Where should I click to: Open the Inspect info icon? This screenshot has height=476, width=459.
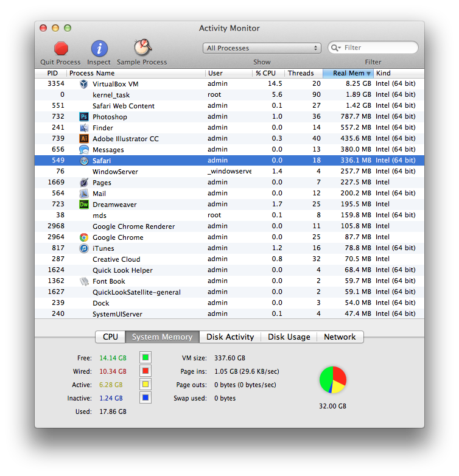click(99, 49)
